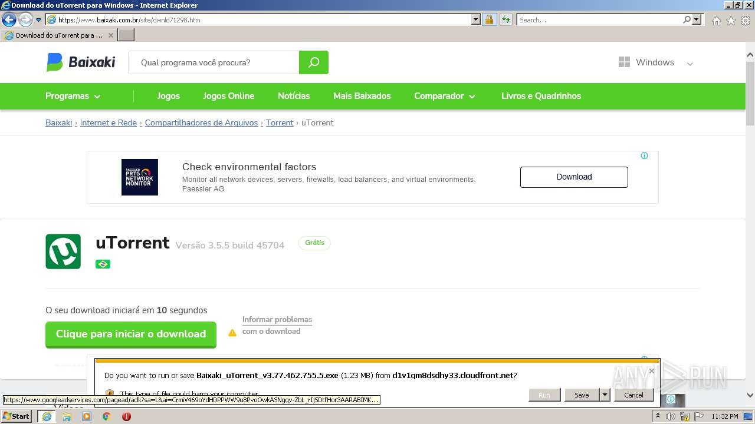Click the magnifier icon in IE search box

[687, 20]
